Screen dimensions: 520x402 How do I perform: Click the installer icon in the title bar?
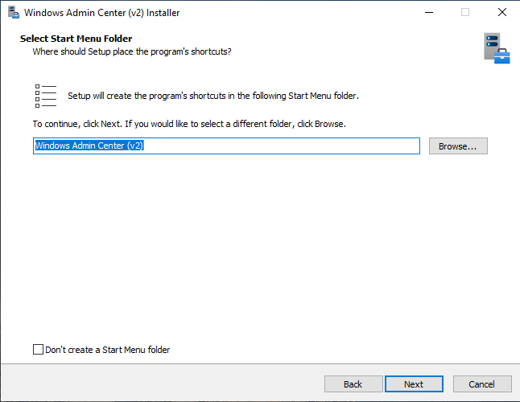(x=13, y=13)
